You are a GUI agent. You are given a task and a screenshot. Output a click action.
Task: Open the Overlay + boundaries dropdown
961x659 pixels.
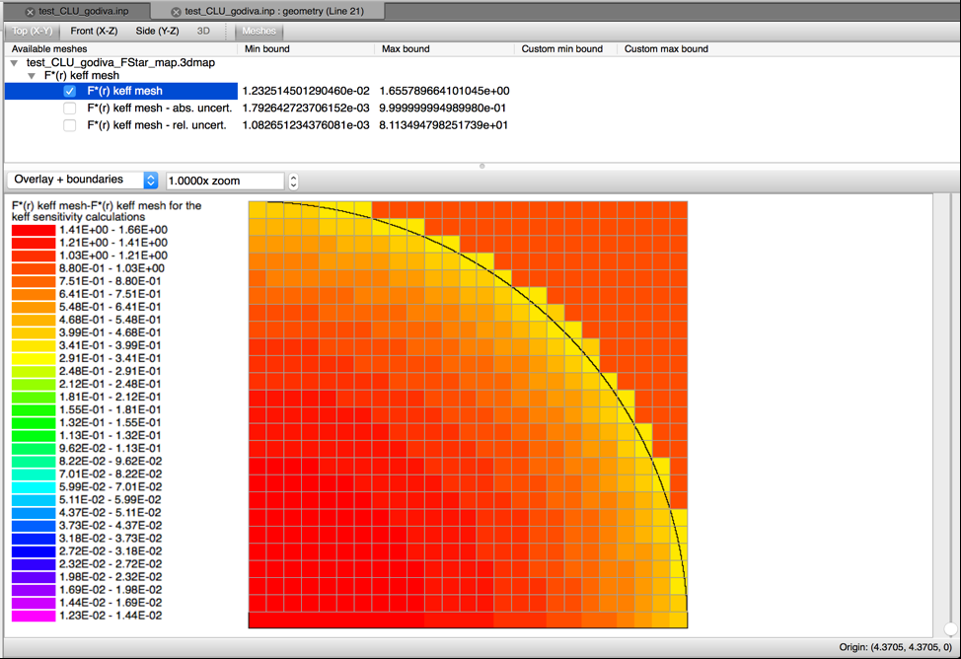83,180
